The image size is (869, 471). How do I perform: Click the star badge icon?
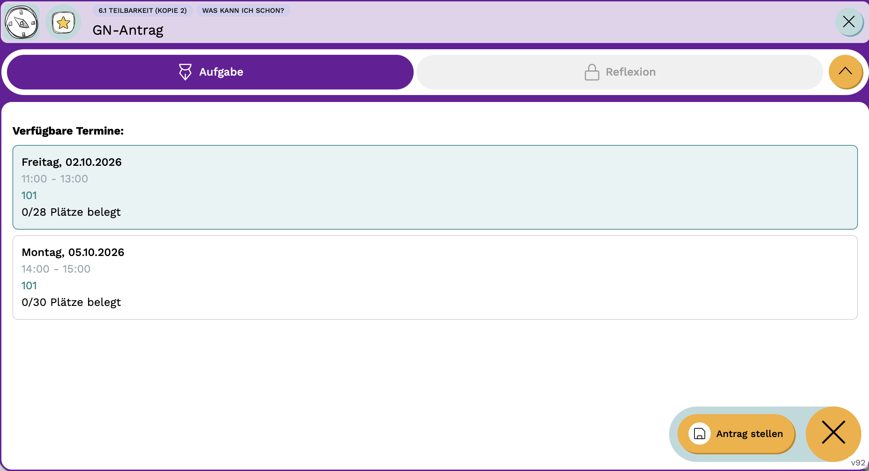coord(63,23)
